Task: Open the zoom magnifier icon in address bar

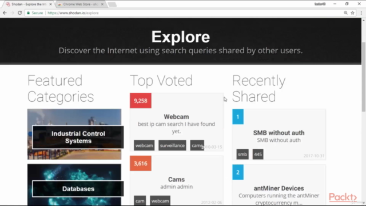Action: coord(345,13)
